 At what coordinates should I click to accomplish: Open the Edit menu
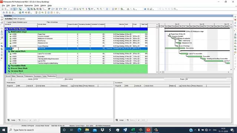8,6
